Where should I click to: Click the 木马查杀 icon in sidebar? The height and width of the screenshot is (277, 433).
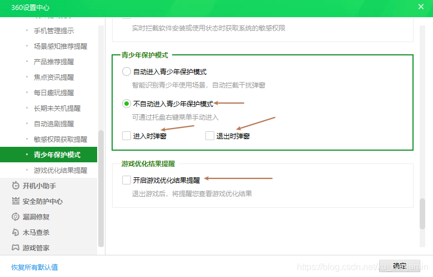(x=16, y=232)
